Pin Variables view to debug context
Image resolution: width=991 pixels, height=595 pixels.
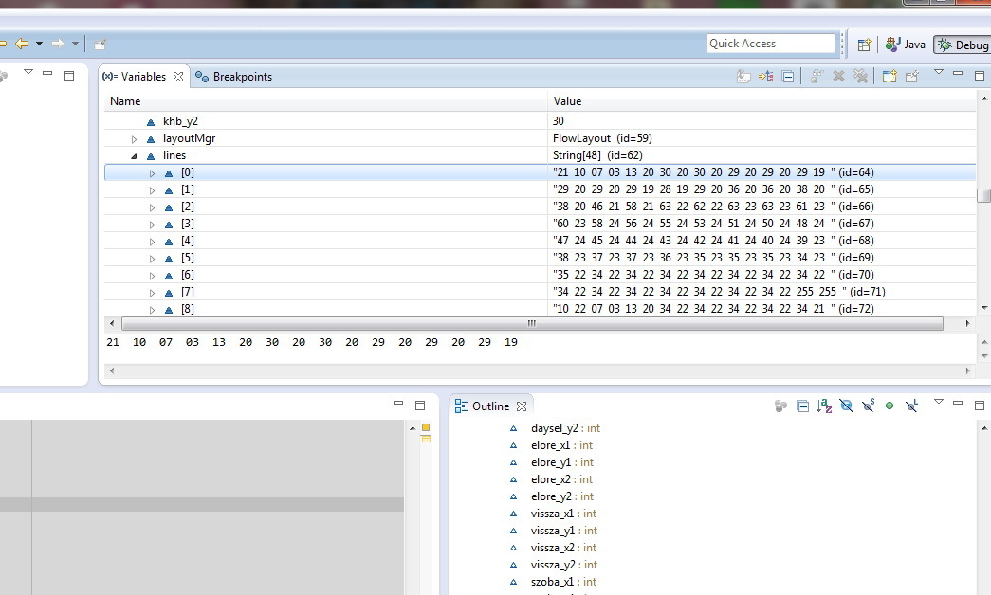[x=912, y=77]
